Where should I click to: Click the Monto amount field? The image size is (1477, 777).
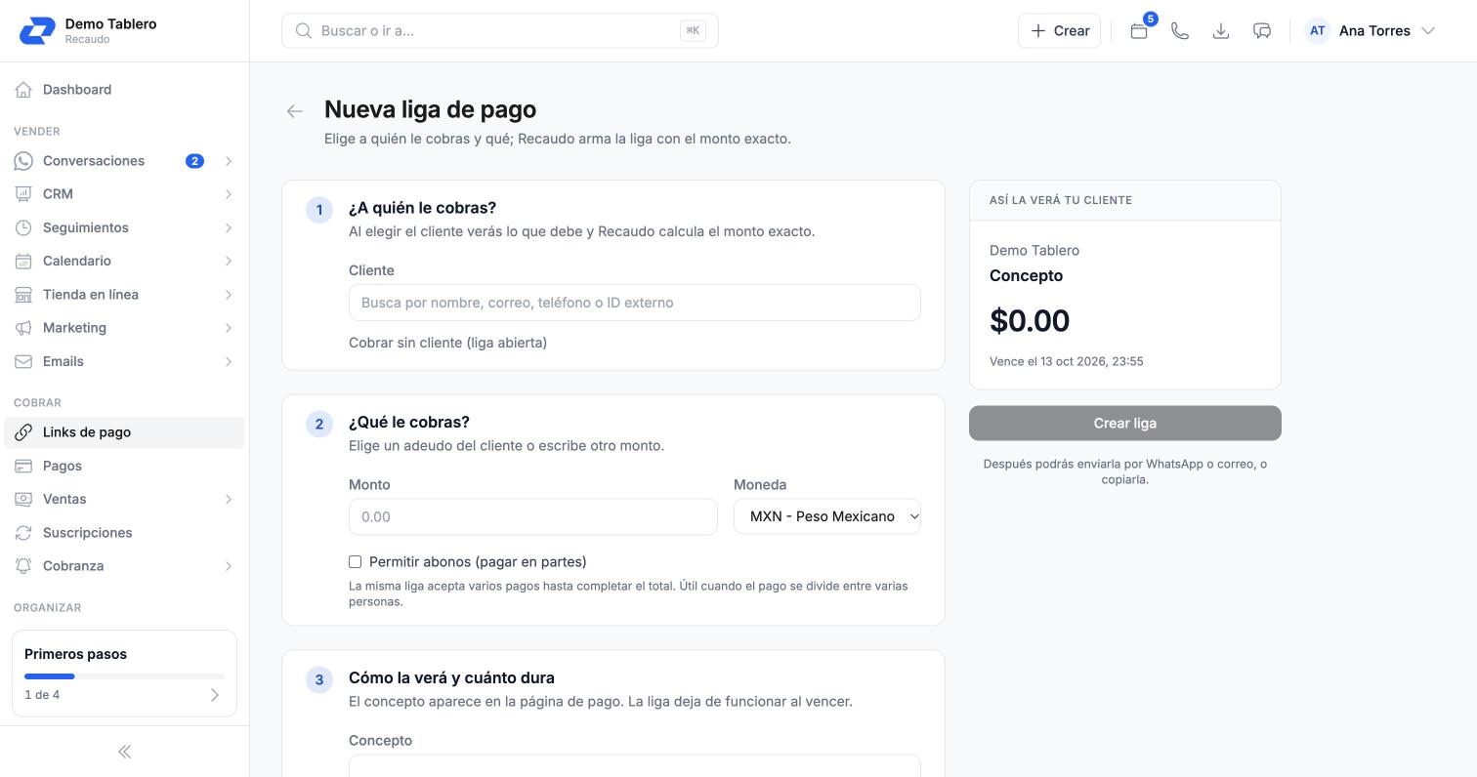pyautogui.click(x=533, y=516)
